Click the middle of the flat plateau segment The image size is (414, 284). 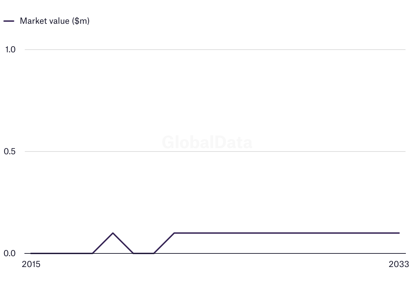287,233
